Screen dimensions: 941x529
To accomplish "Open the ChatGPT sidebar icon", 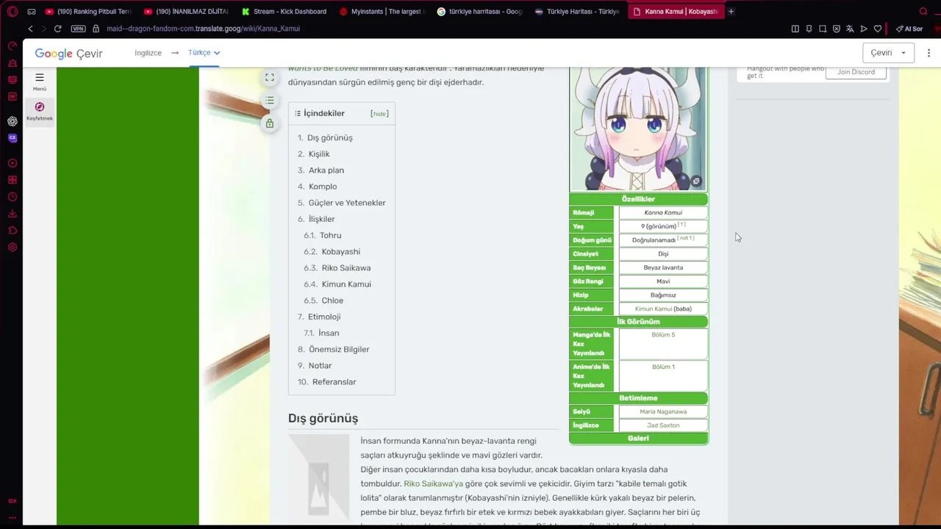I will coord(12,121).
